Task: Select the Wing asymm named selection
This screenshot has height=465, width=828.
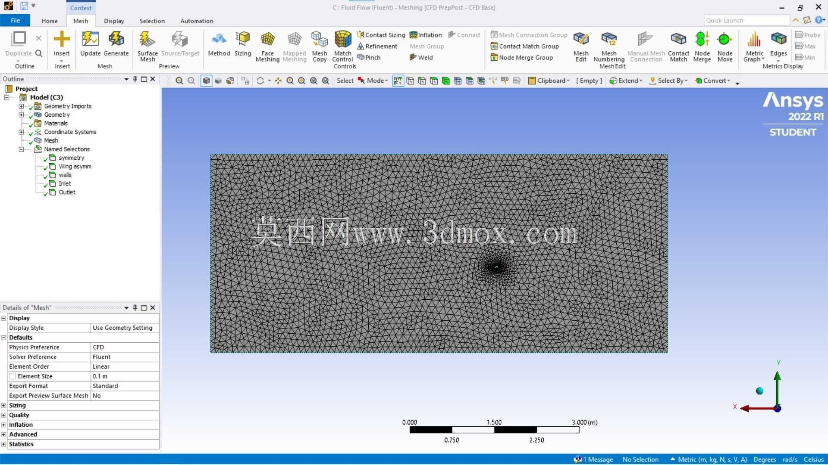Action: [x=75, y=166]
